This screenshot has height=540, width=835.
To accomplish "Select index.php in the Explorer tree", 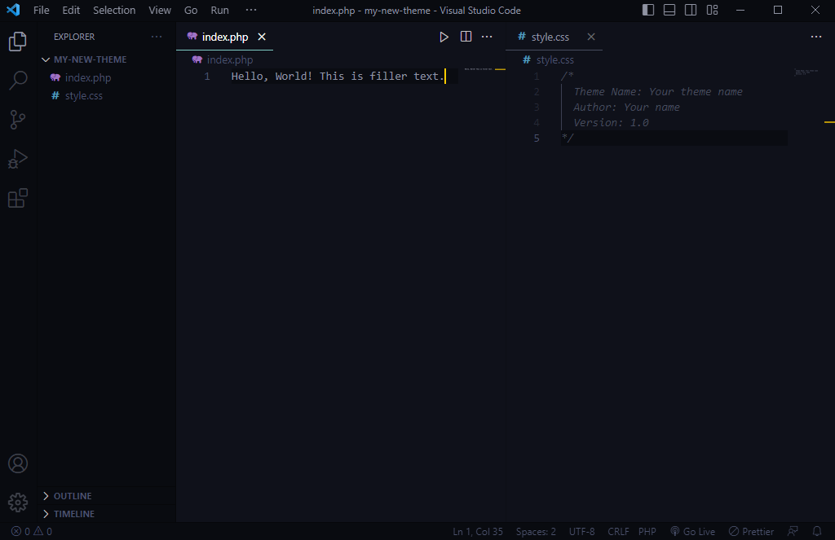I will (x=107, y=77).
